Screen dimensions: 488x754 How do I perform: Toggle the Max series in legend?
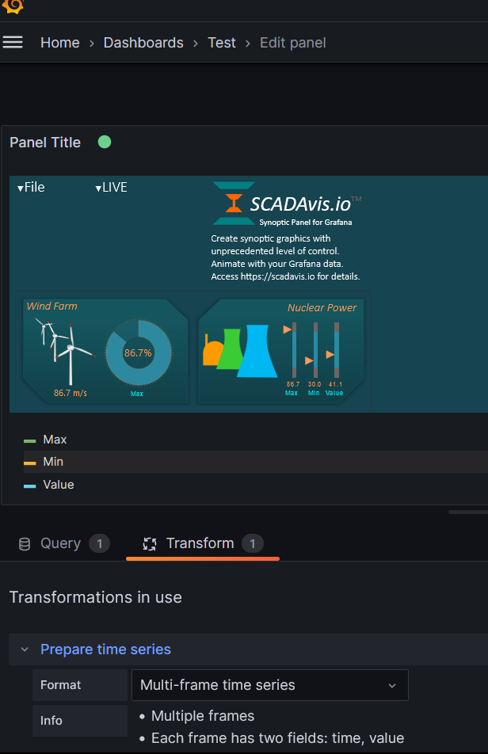55,440
